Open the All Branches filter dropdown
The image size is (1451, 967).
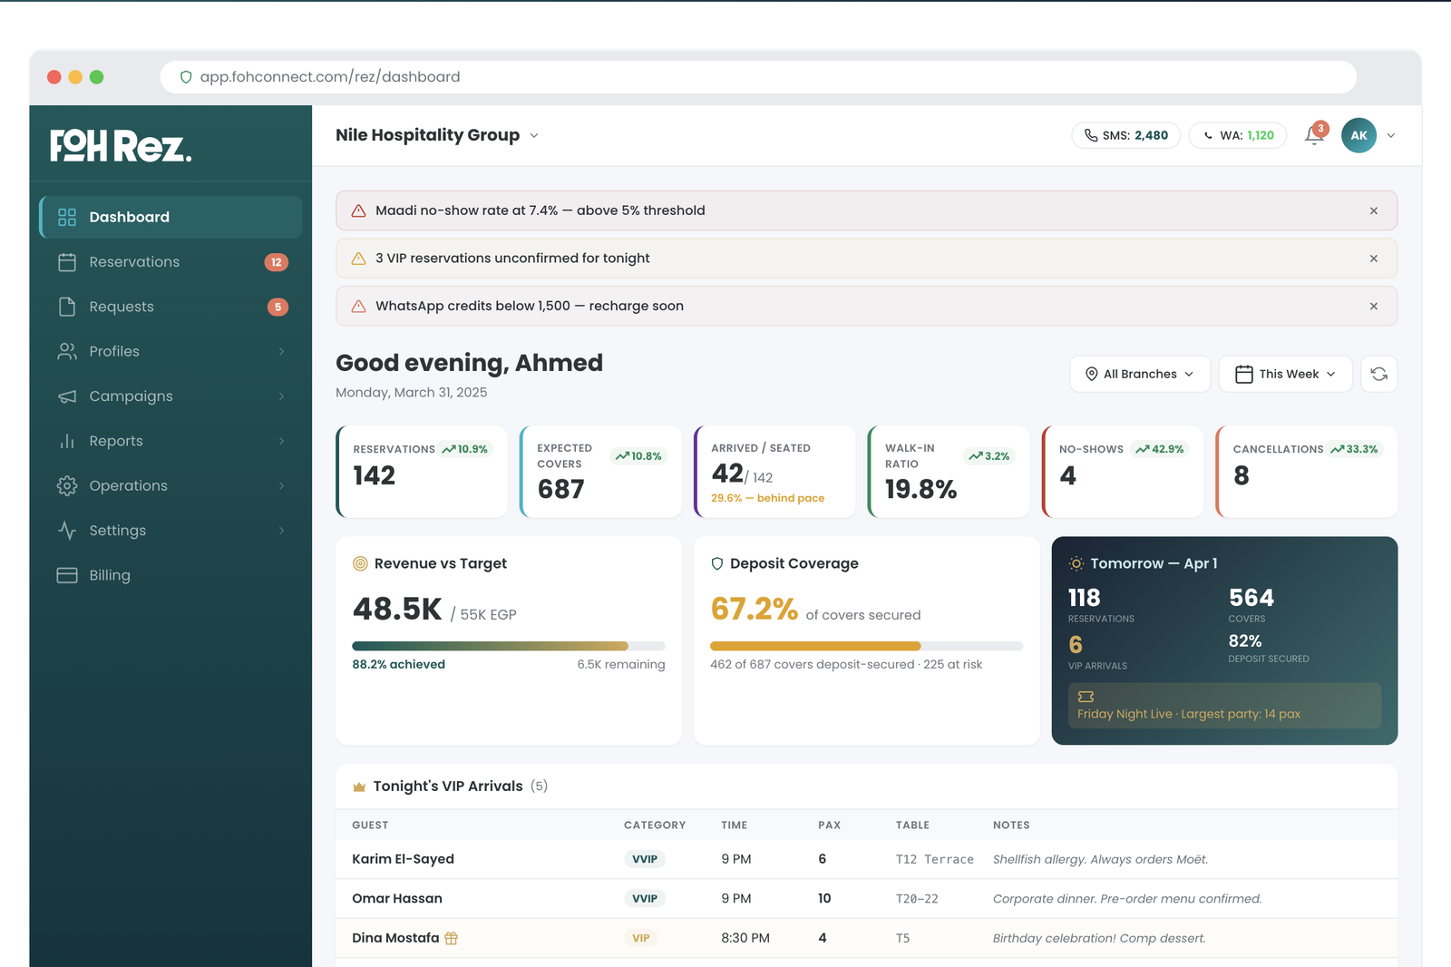coord(1139,373)
